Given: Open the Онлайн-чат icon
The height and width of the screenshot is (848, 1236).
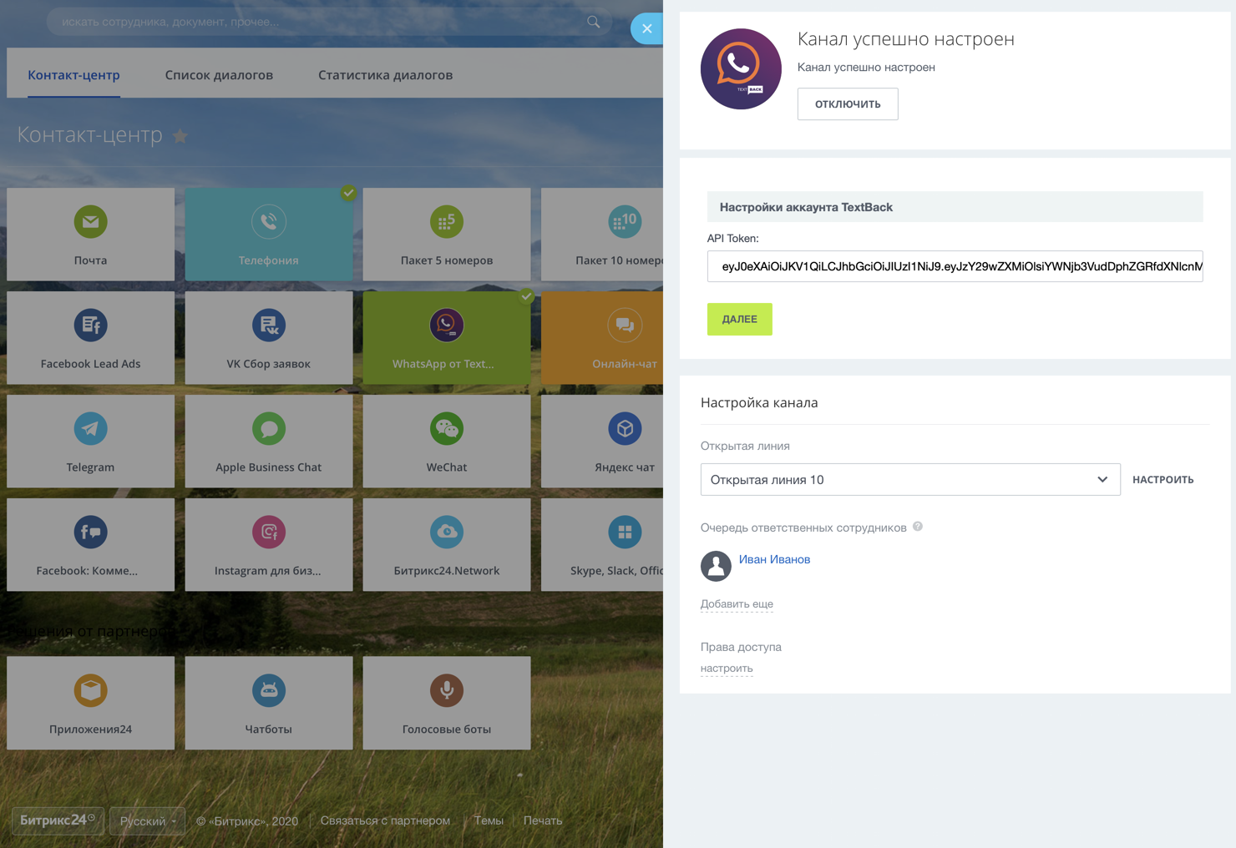Looking at the screenshot, I should point(625,326).
